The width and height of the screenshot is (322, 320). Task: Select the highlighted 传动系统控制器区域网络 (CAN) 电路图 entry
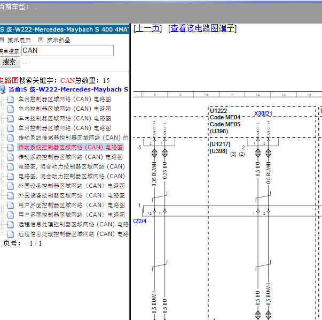[x=70, y=147]
